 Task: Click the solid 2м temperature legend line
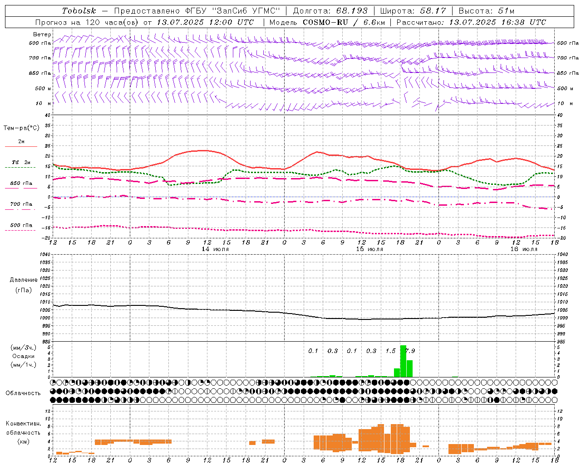[x=21, y=146]
